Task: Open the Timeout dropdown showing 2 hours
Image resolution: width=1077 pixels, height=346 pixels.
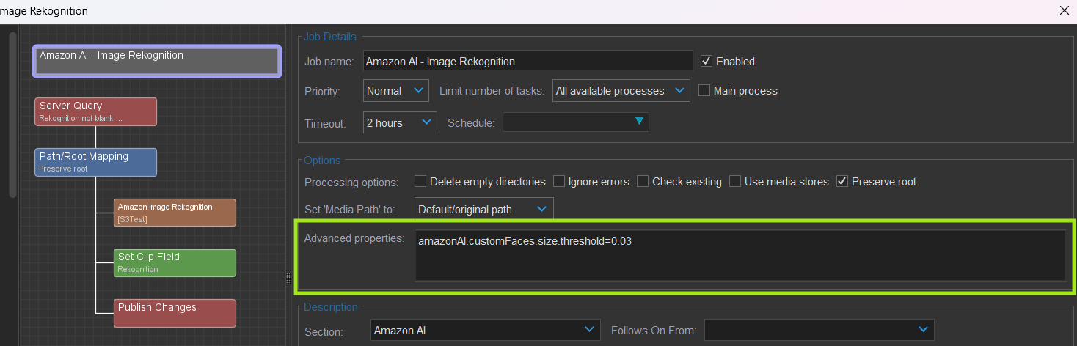Action: pyautogui.click(x=400, y=122)
